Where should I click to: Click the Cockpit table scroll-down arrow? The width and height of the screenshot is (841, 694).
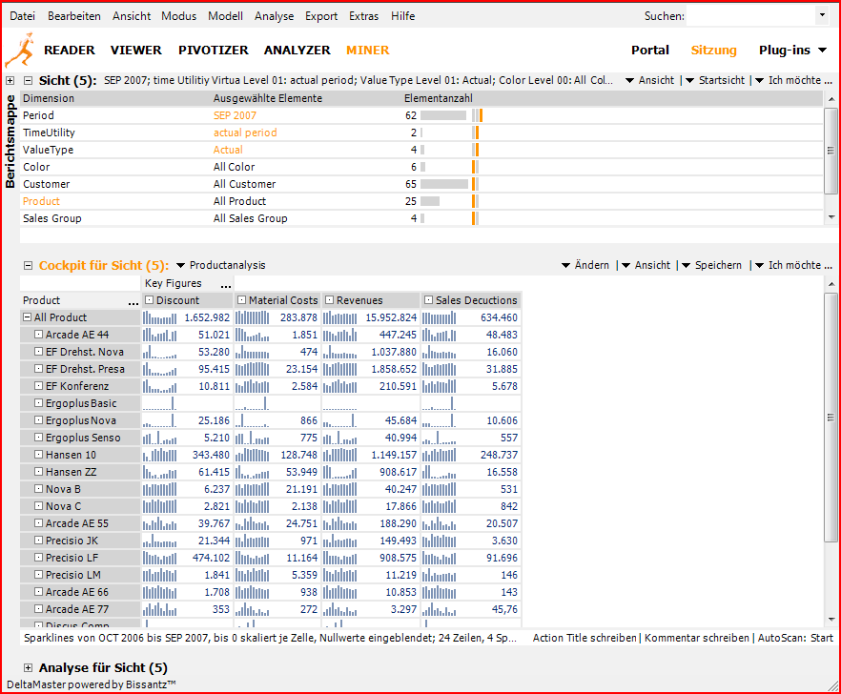[831, 620]
